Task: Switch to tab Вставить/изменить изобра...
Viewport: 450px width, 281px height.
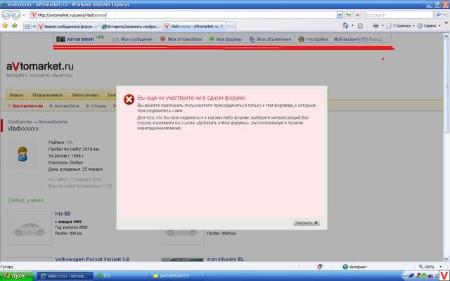Action: pos(131,27)
